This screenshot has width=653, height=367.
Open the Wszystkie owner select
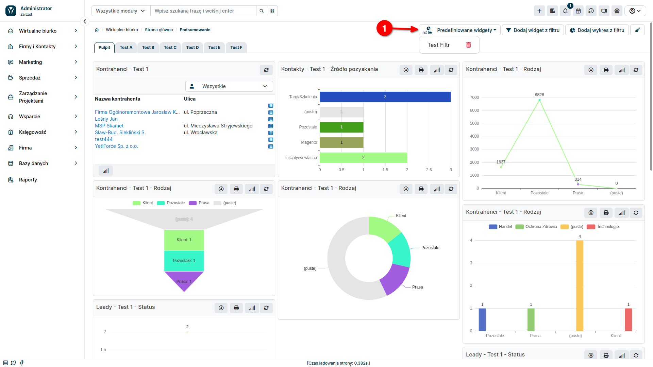[235, 86]
